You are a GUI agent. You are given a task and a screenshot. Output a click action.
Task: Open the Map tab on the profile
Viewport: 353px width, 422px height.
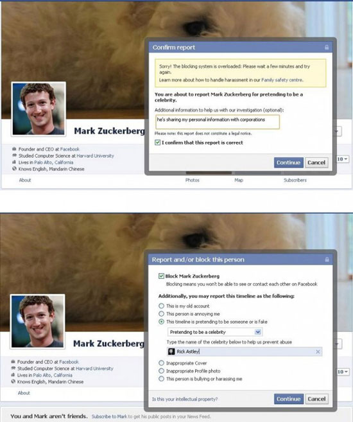239,180
